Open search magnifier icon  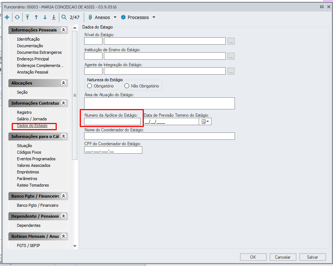(64, 17)
